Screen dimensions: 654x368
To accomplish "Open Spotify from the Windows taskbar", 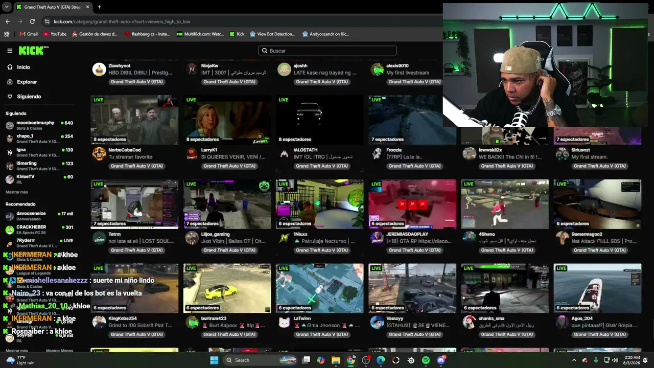I will [426, 360].
